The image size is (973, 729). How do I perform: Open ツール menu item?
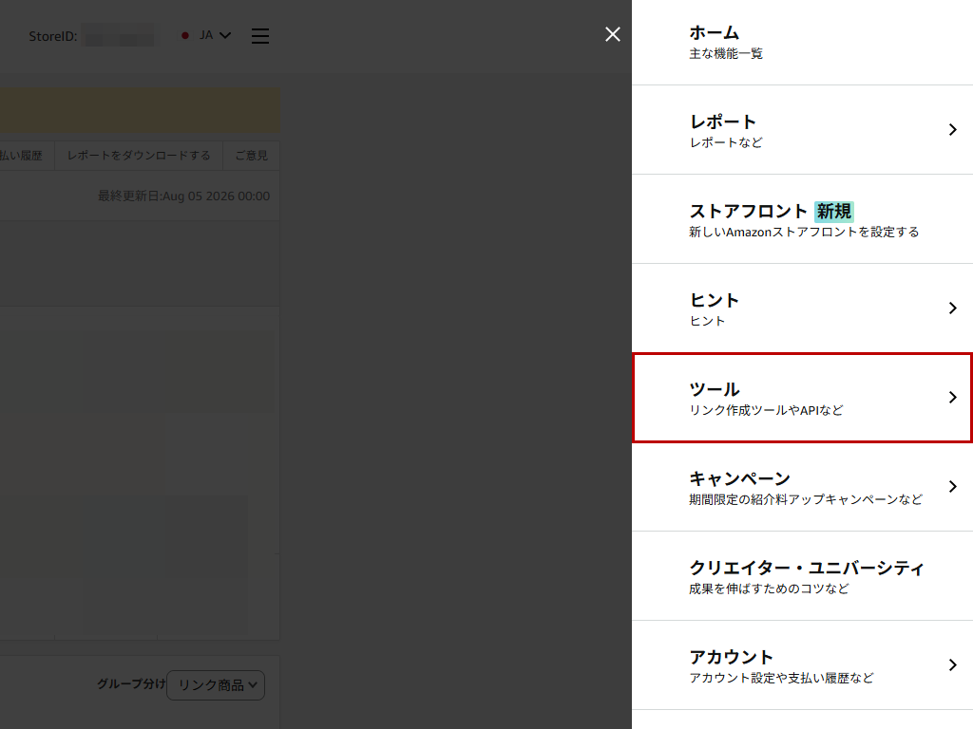pos(802,398)
